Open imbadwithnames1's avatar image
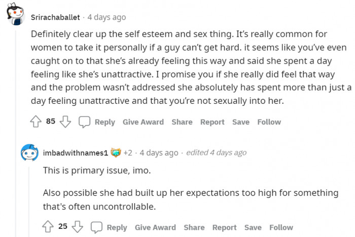Image resolution: width=355 pixels, height=237 pixels. (x=29, y=152)
